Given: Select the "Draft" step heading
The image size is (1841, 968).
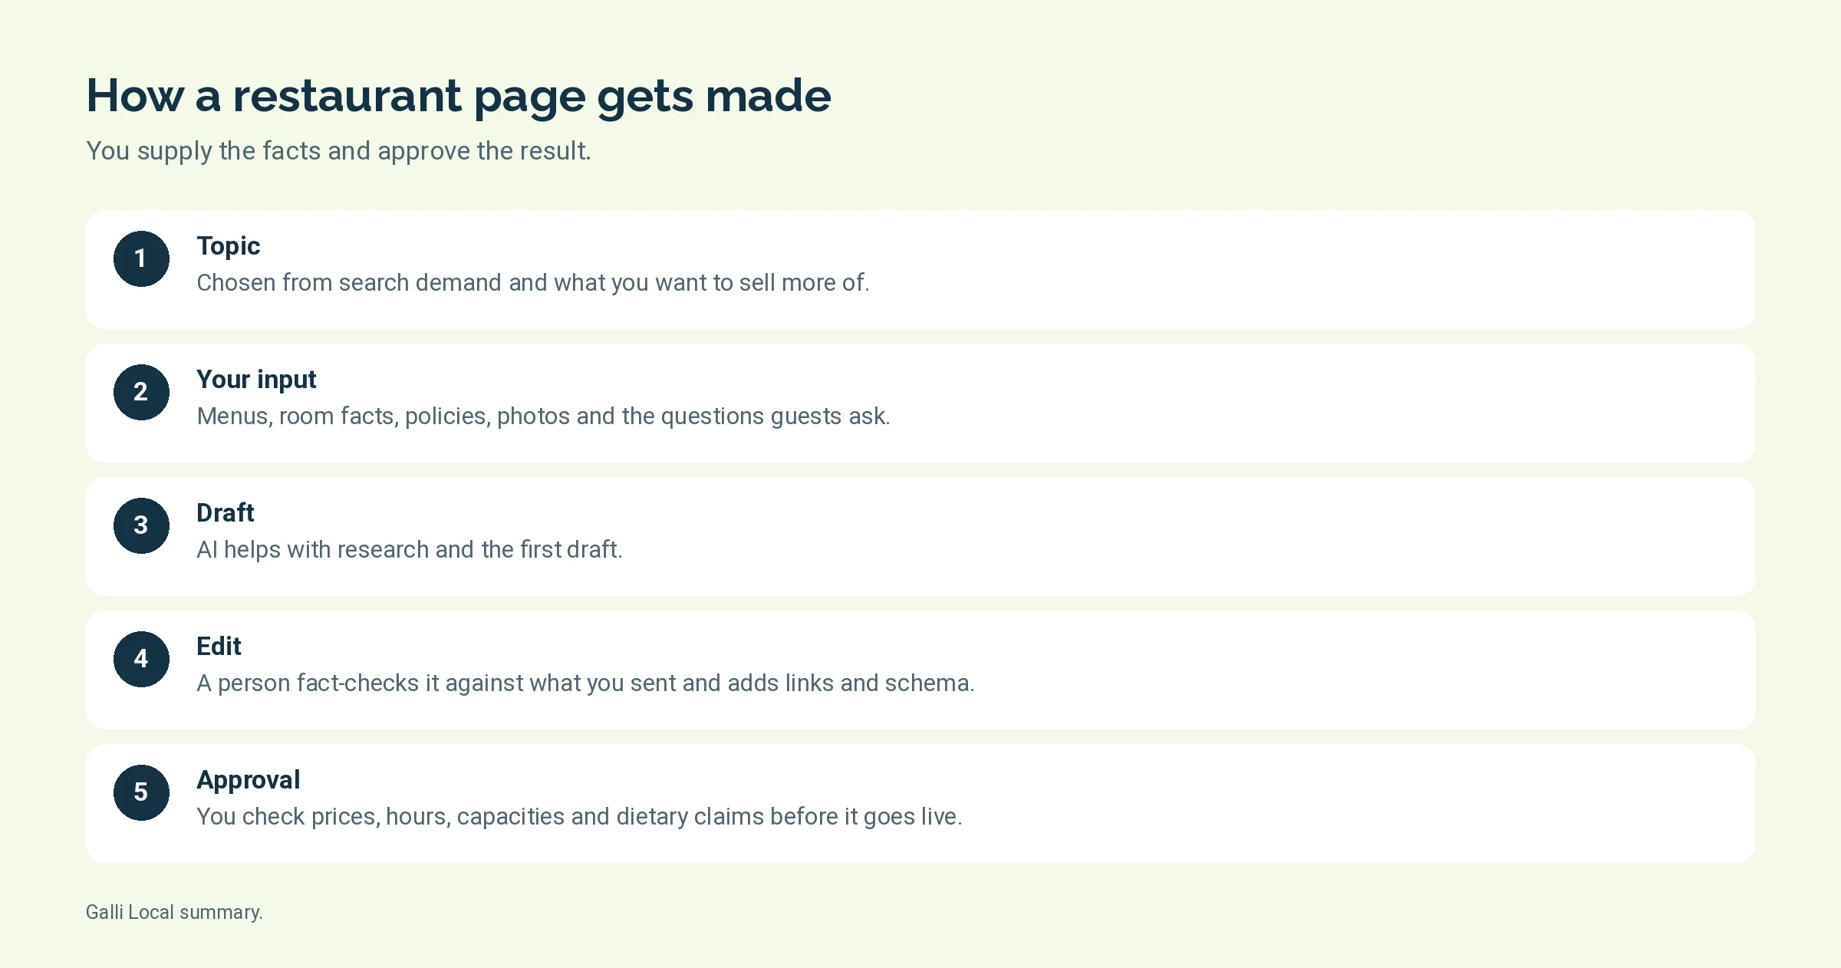Looking at the screenshot, I should pyautogui.click(x=225, y=513).
